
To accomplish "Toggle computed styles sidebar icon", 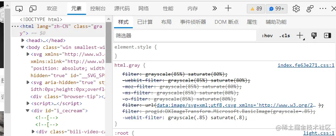I will click(328, 35).
